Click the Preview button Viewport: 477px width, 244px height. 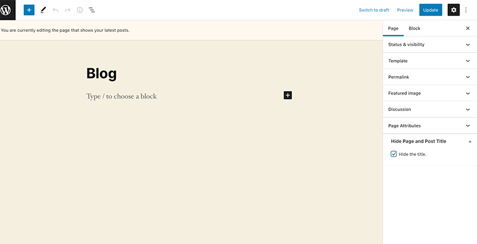click(405, 10)
